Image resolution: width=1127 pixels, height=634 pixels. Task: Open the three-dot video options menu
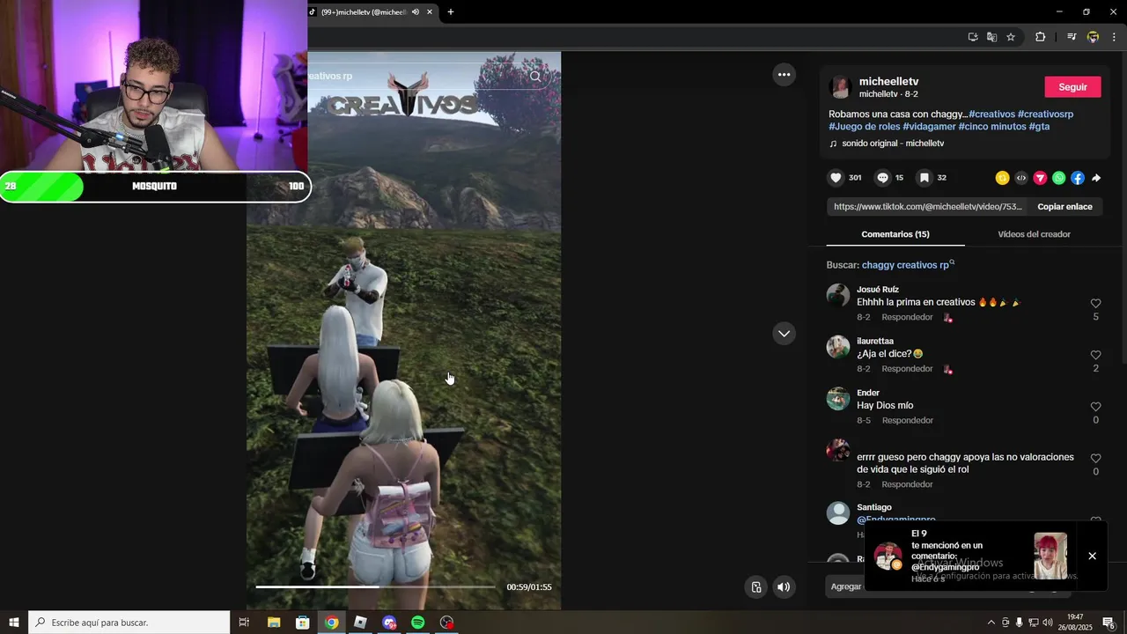(x=784, y=75)
